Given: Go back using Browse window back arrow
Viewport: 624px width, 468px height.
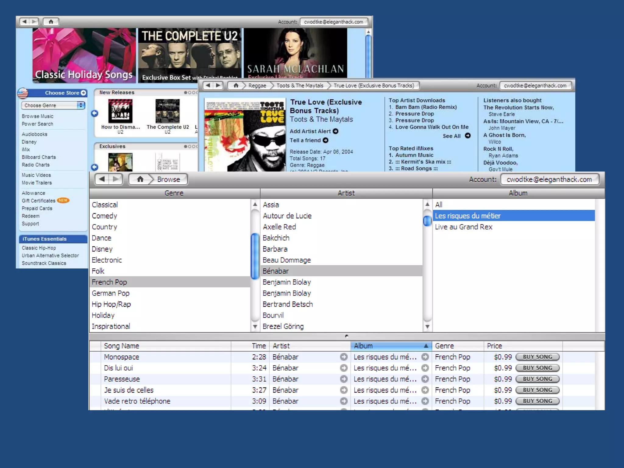Looking at the screenshot, I should point(102,179).
